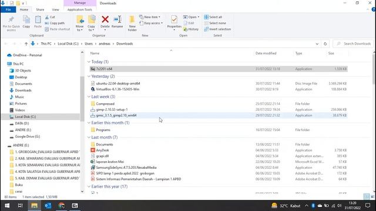Open address bar history dropdown
The height and width of the screenshot is (211, 376).
pos(317,44)
